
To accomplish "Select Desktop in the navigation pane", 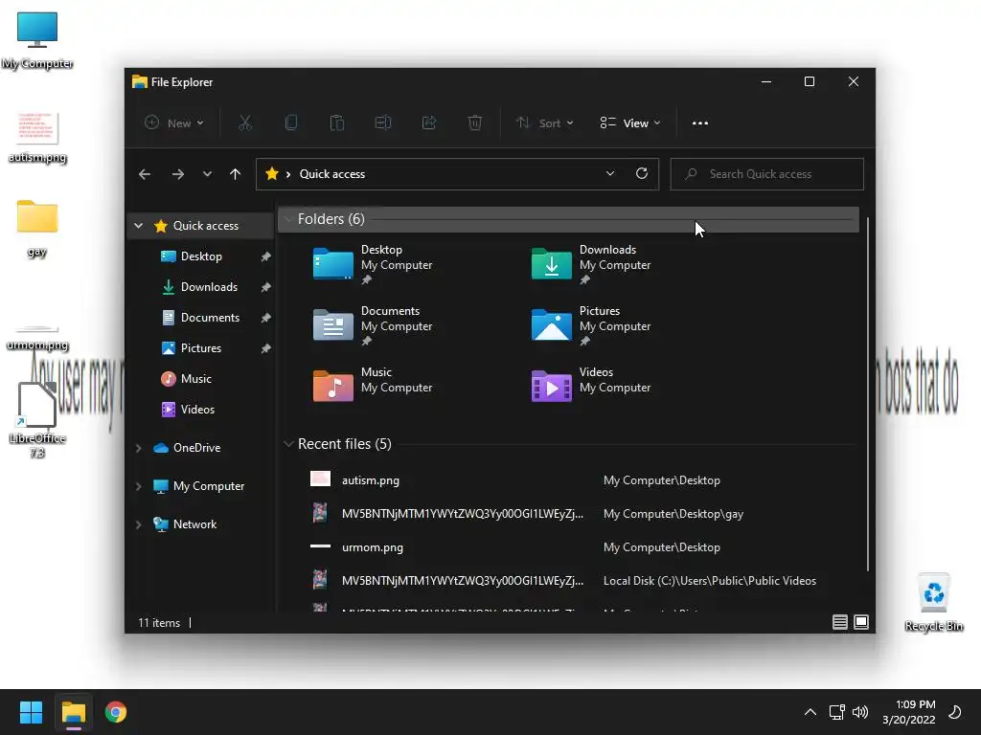I will point(201,256).
